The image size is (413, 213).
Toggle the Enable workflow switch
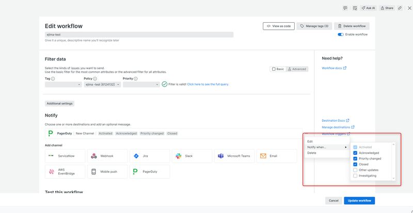coord(341,35)
